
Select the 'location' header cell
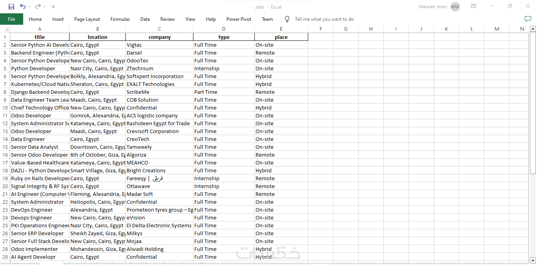[97, 37]
